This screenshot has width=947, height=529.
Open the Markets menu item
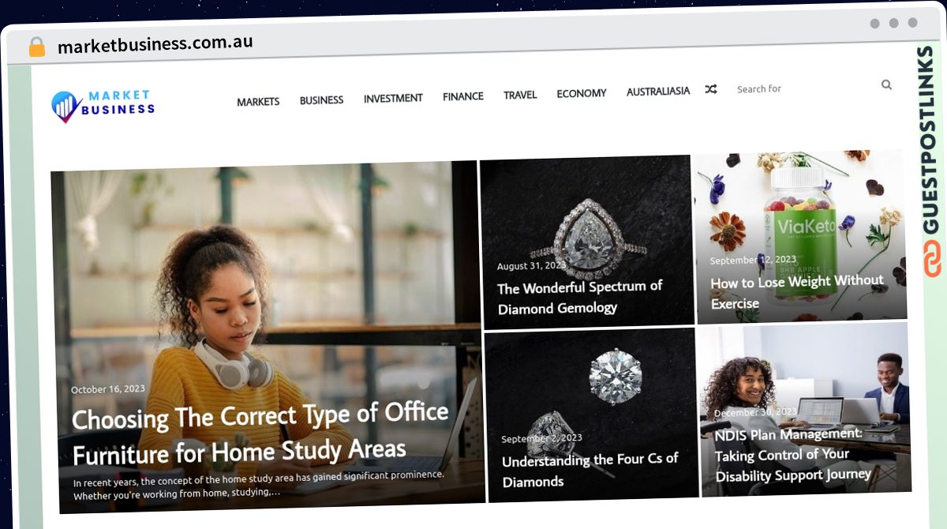click(x=258, y=102)
